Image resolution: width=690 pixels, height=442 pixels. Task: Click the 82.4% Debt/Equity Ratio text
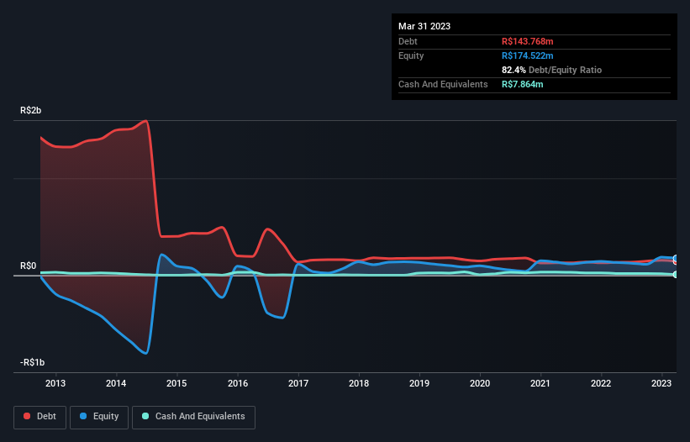[x=552, y=70]
